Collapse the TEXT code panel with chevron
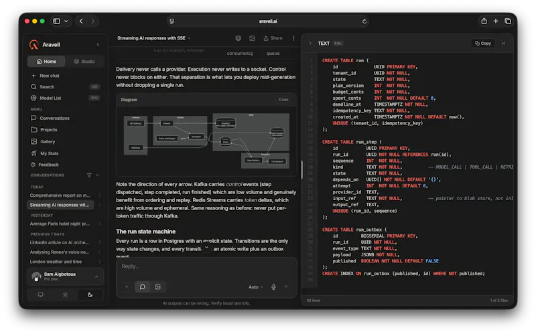The width and height of the screenshot is (536, 334). coord(310,44)
